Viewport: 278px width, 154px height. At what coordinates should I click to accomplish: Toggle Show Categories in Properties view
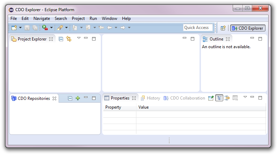coord(219,98)
